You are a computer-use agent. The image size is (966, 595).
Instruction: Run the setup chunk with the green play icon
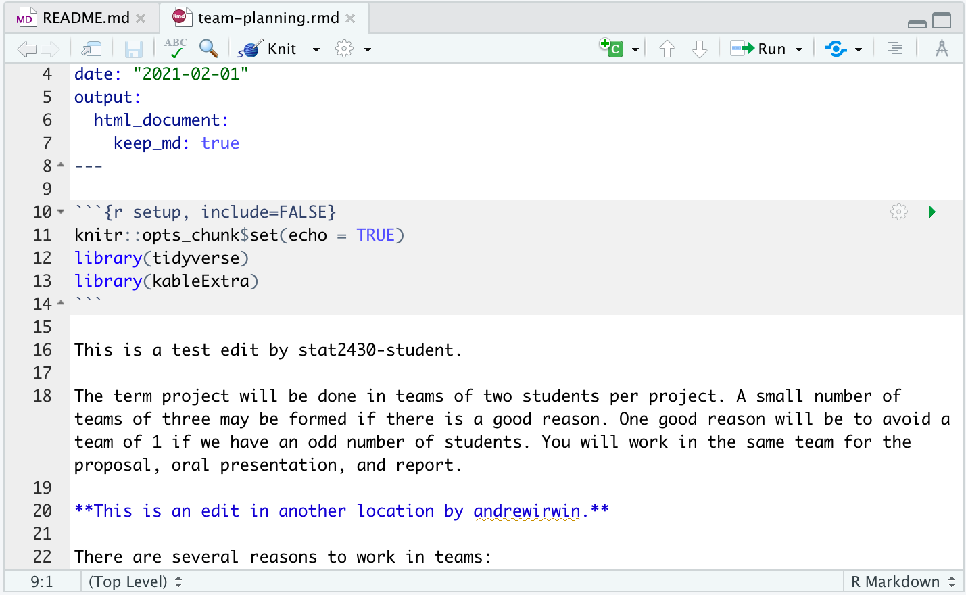click(932, 212)
